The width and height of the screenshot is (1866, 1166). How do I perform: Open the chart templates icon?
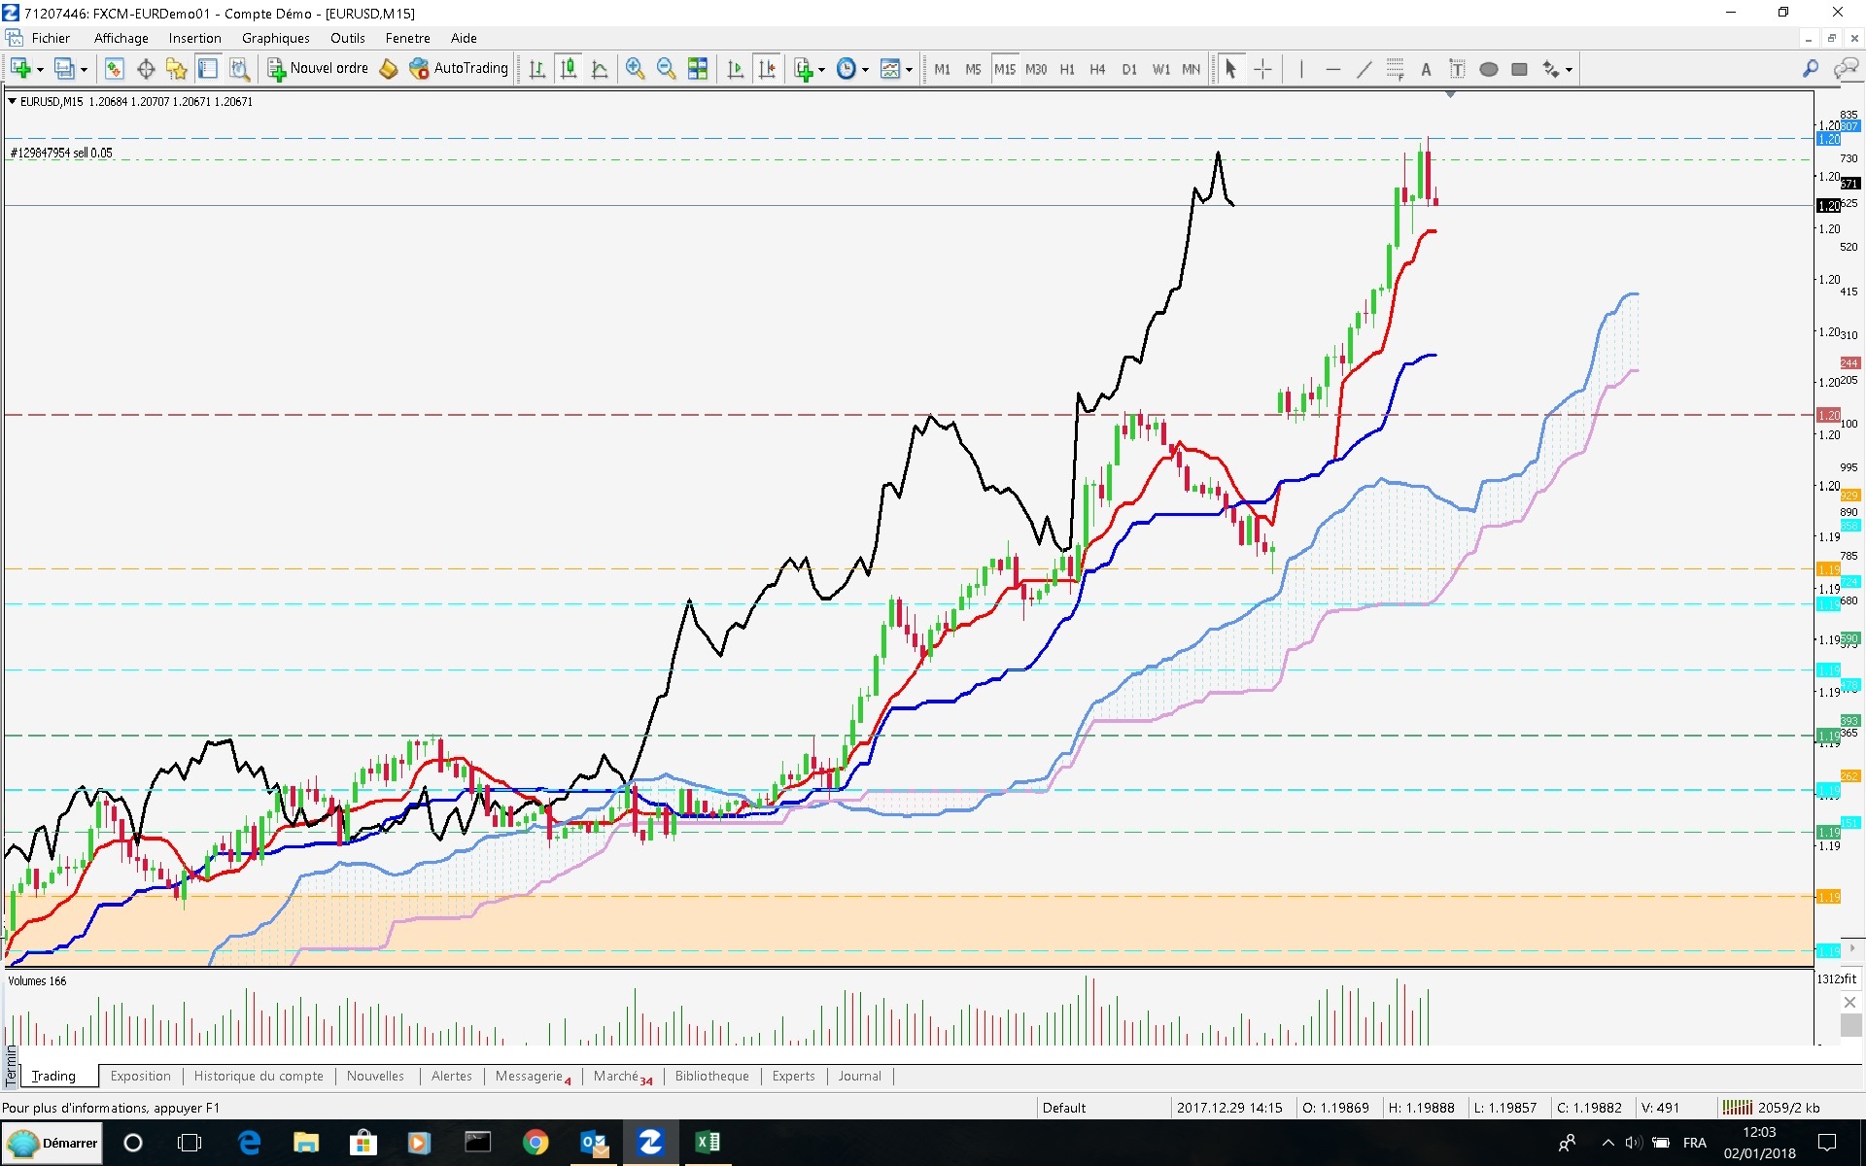889,69
